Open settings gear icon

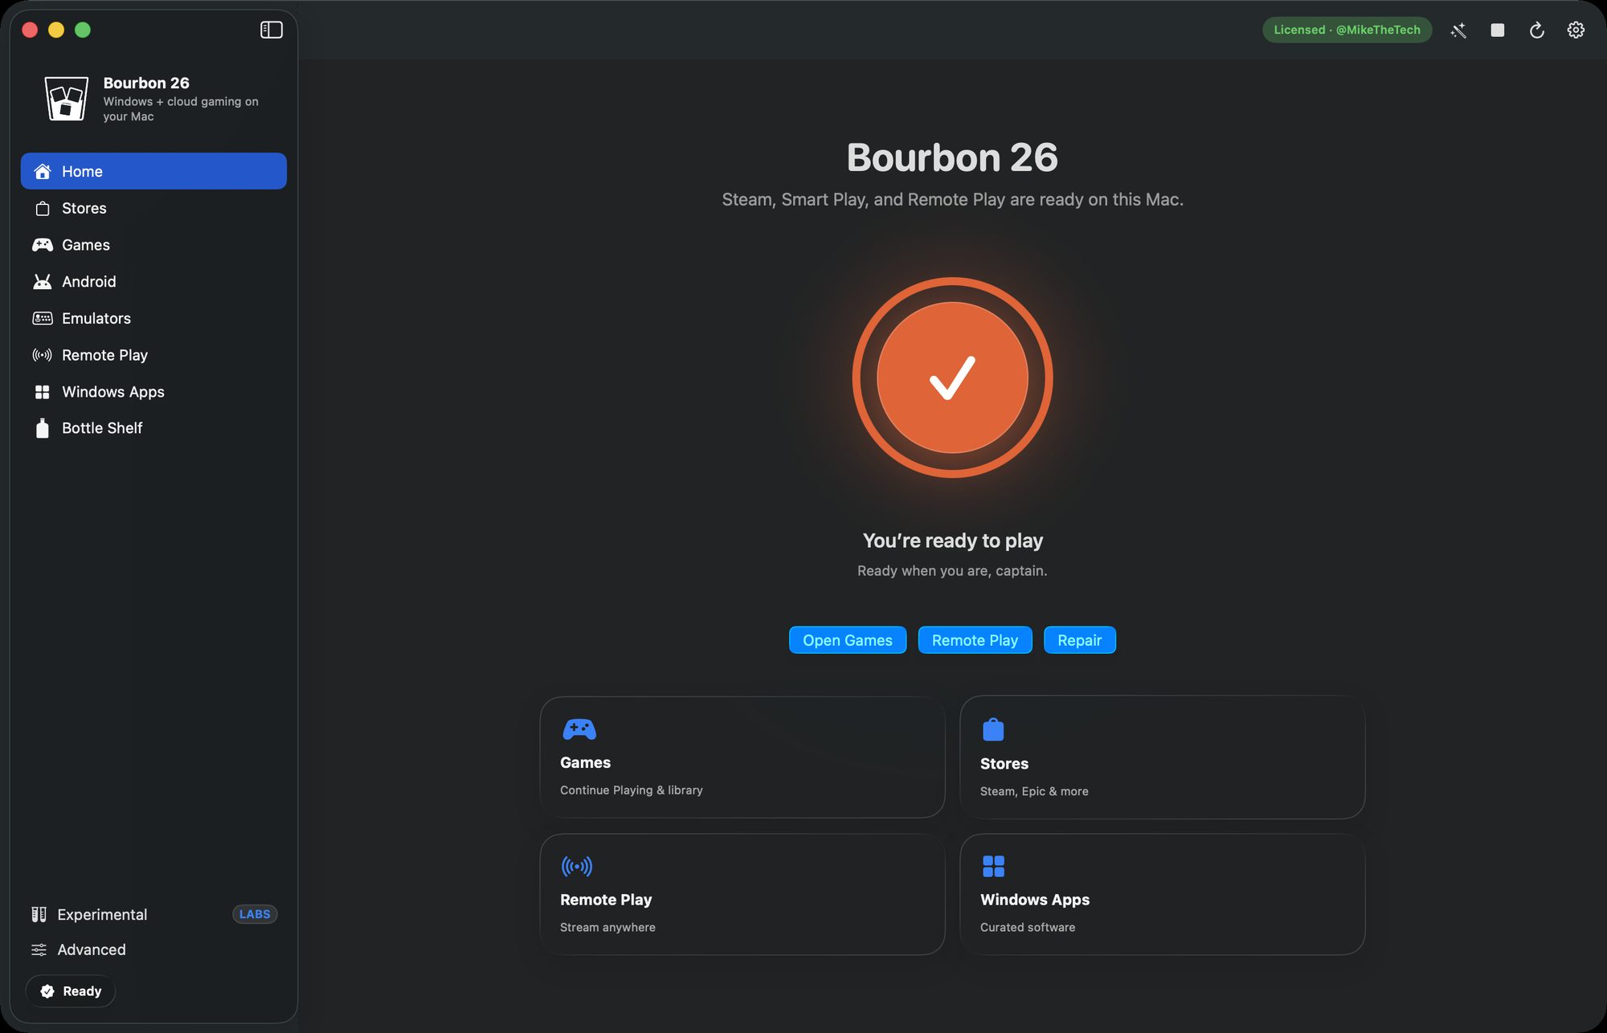(x=1576, y=31)
